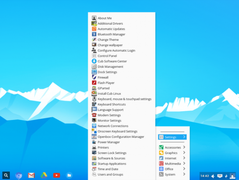The width and height of the screenshot is (239, 180).
Task: Click the volume speaker tray icon
Action: pos(213,176)
